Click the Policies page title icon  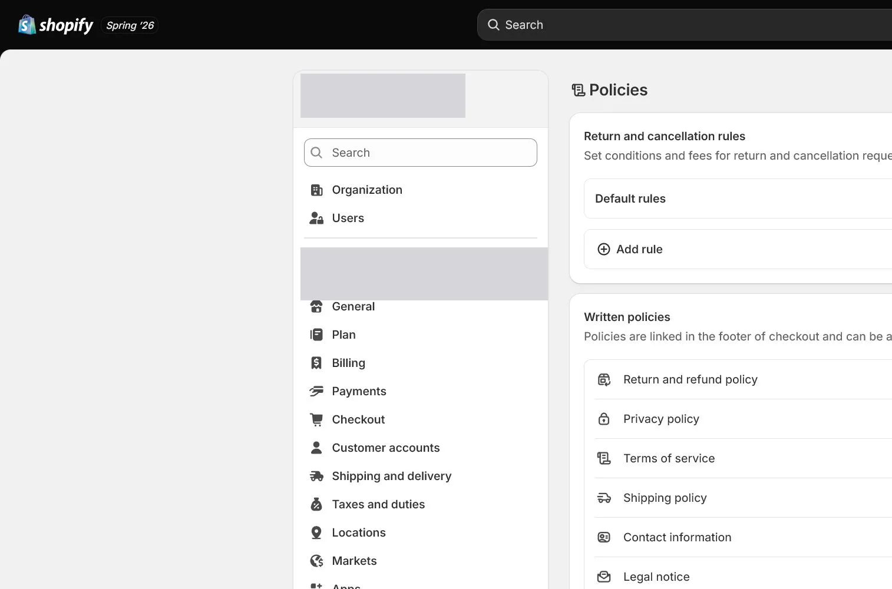point(578,90)
